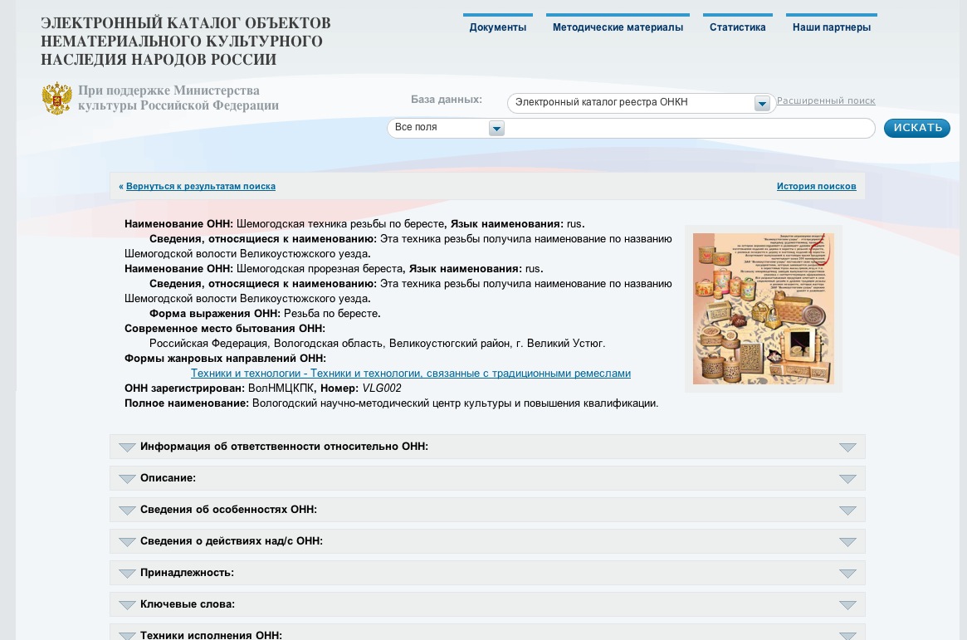The width and height of the screenshot is (967, 640).
Task: Click right triangle of Сведения о действиях row
Action: click(848, 542)
